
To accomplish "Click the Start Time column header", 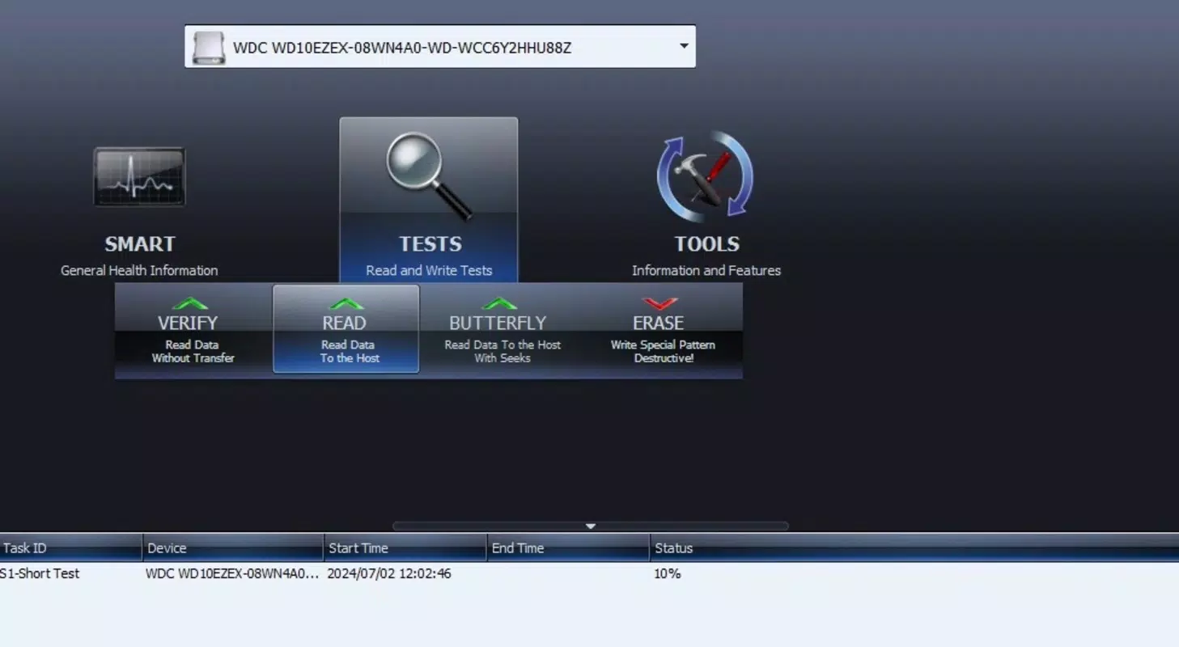I will click(x=405, y=548).
